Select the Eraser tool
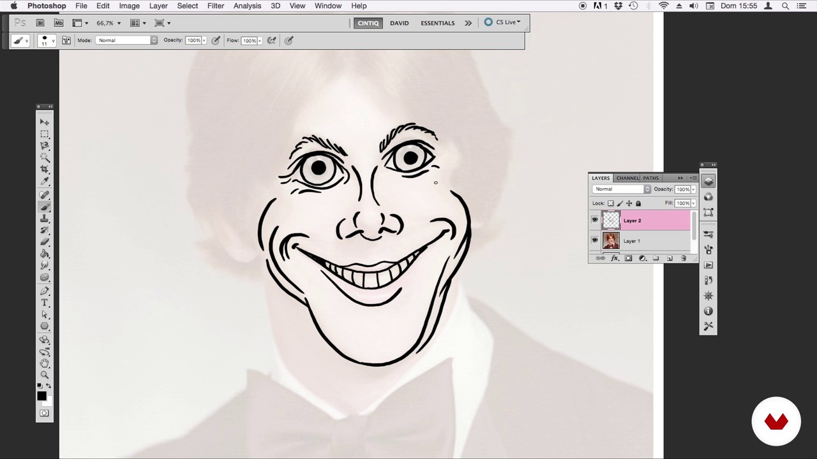This screenshot has height=459, width=817. click(x=45, y=242)
